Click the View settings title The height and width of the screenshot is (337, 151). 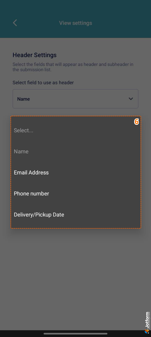(x=75, y=23)
